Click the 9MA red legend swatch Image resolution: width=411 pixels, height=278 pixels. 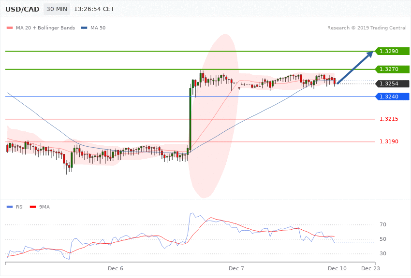(33, 207)
